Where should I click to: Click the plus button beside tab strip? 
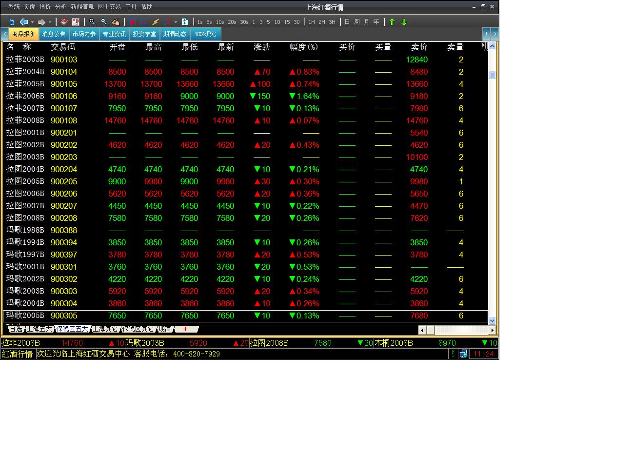486,34
